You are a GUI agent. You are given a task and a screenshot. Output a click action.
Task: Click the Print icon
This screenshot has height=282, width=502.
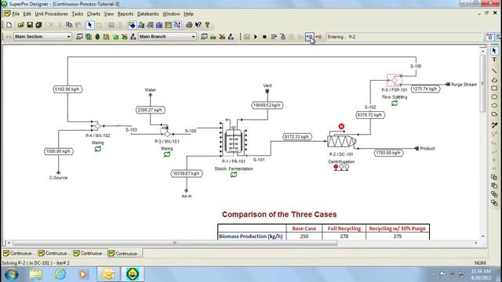tap(189, 25)
